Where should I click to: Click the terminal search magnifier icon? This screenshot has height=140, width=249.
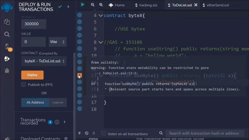[x=161, y=133]
